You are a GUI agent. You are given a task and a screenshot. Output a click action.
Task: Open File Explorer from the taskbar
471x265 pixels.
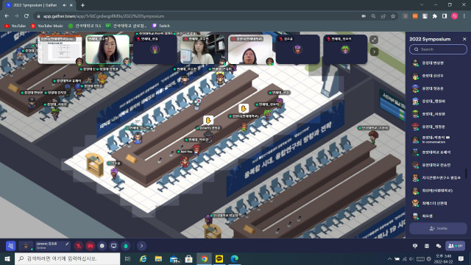158,258
